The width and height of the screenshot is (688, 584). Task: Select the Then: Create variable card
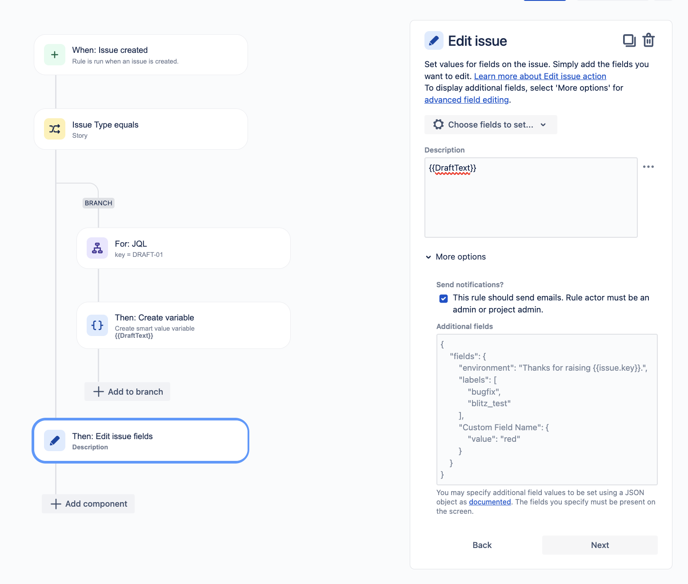pos(184,325)
